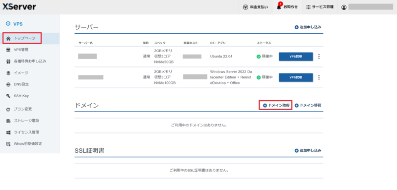Click the XServer logo
The height and width of the screenshot is (190, 397).
(x=19, y=7)
